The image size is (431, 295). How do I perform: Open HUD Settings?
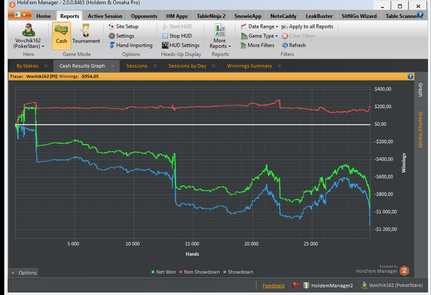(180, 45)
